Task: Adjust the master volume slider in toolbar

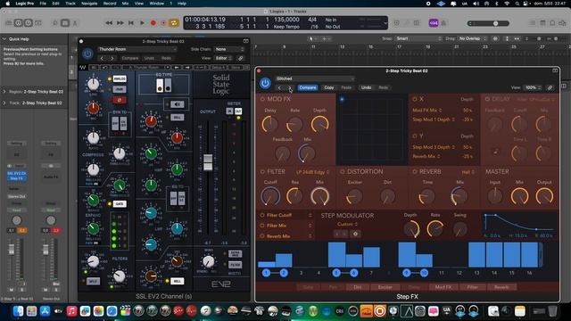Action: (x=489, y=23)
